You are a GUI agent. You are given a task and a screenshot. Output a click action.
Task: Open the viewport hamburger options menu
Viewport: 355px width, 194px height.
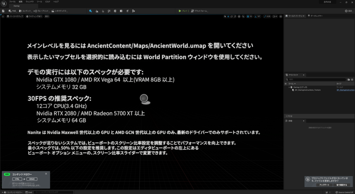(3, 16)
